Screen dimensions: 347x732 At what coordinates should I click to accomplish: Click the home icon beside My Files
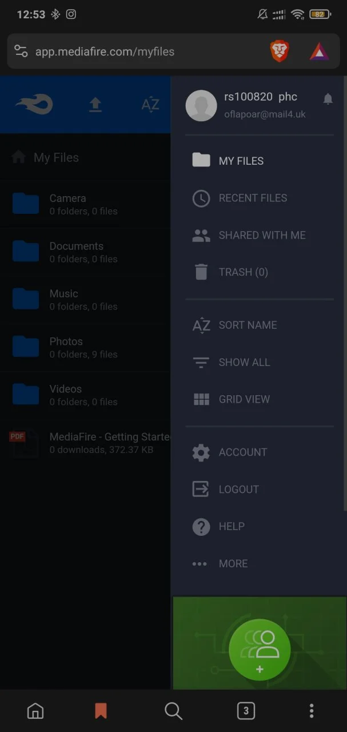[x=19, y=157]
